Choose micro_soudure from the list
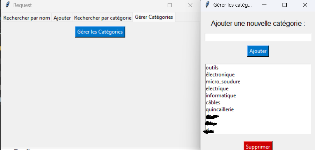Image resolution: width=315 pixels, height=150 pixels. (223, 81)
